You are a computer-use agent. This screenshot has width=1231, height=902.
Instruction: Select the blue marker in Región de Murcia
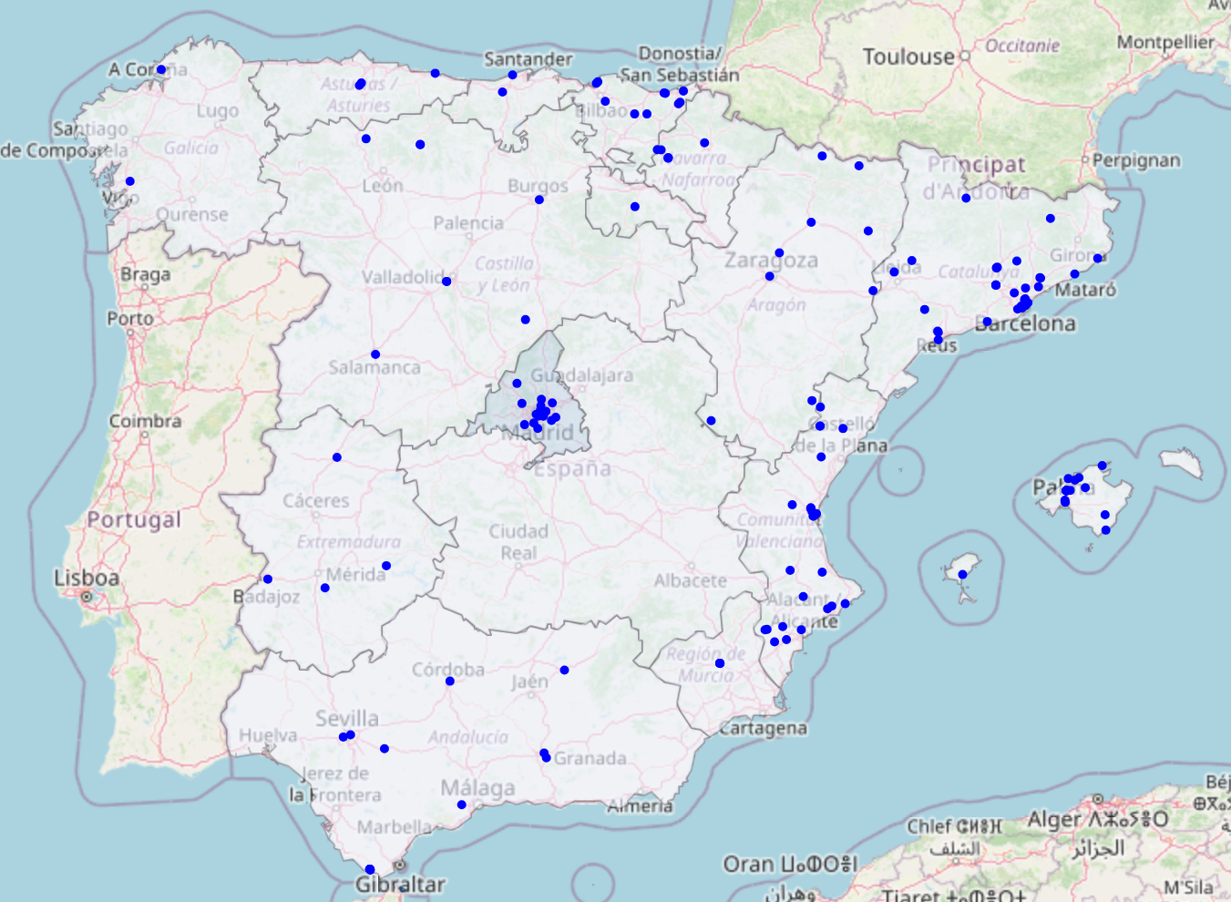pyautogui.click(x=720, y=663)
